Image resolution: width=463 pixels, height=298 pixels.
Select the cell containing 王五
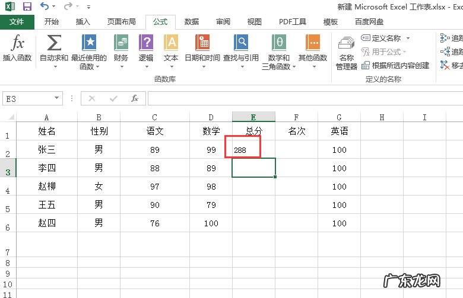click(x=47, y=204)
